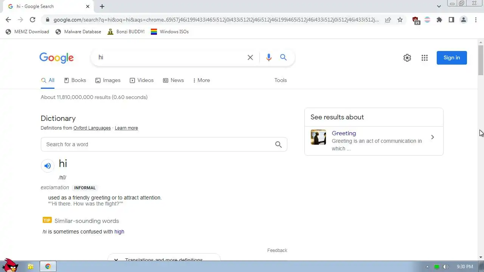Reload the page with refresh icon
The image size is (484, 272).
[33, 20]
